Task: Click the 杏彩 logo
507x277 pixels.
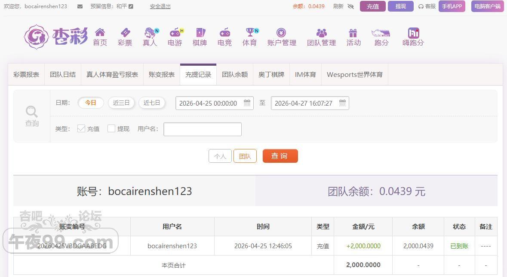Action: (x=55, y=37)
